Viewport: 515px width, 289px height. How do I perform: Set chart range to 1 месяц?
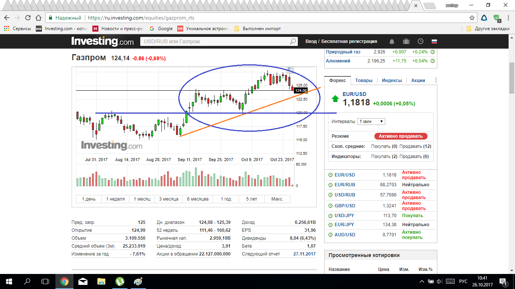(142, 199)
